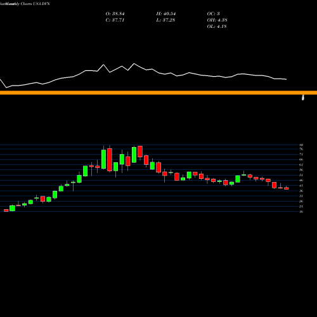317x317 pixels.
Task: Click the small white marker below orange bar
Action: (303, 98)
